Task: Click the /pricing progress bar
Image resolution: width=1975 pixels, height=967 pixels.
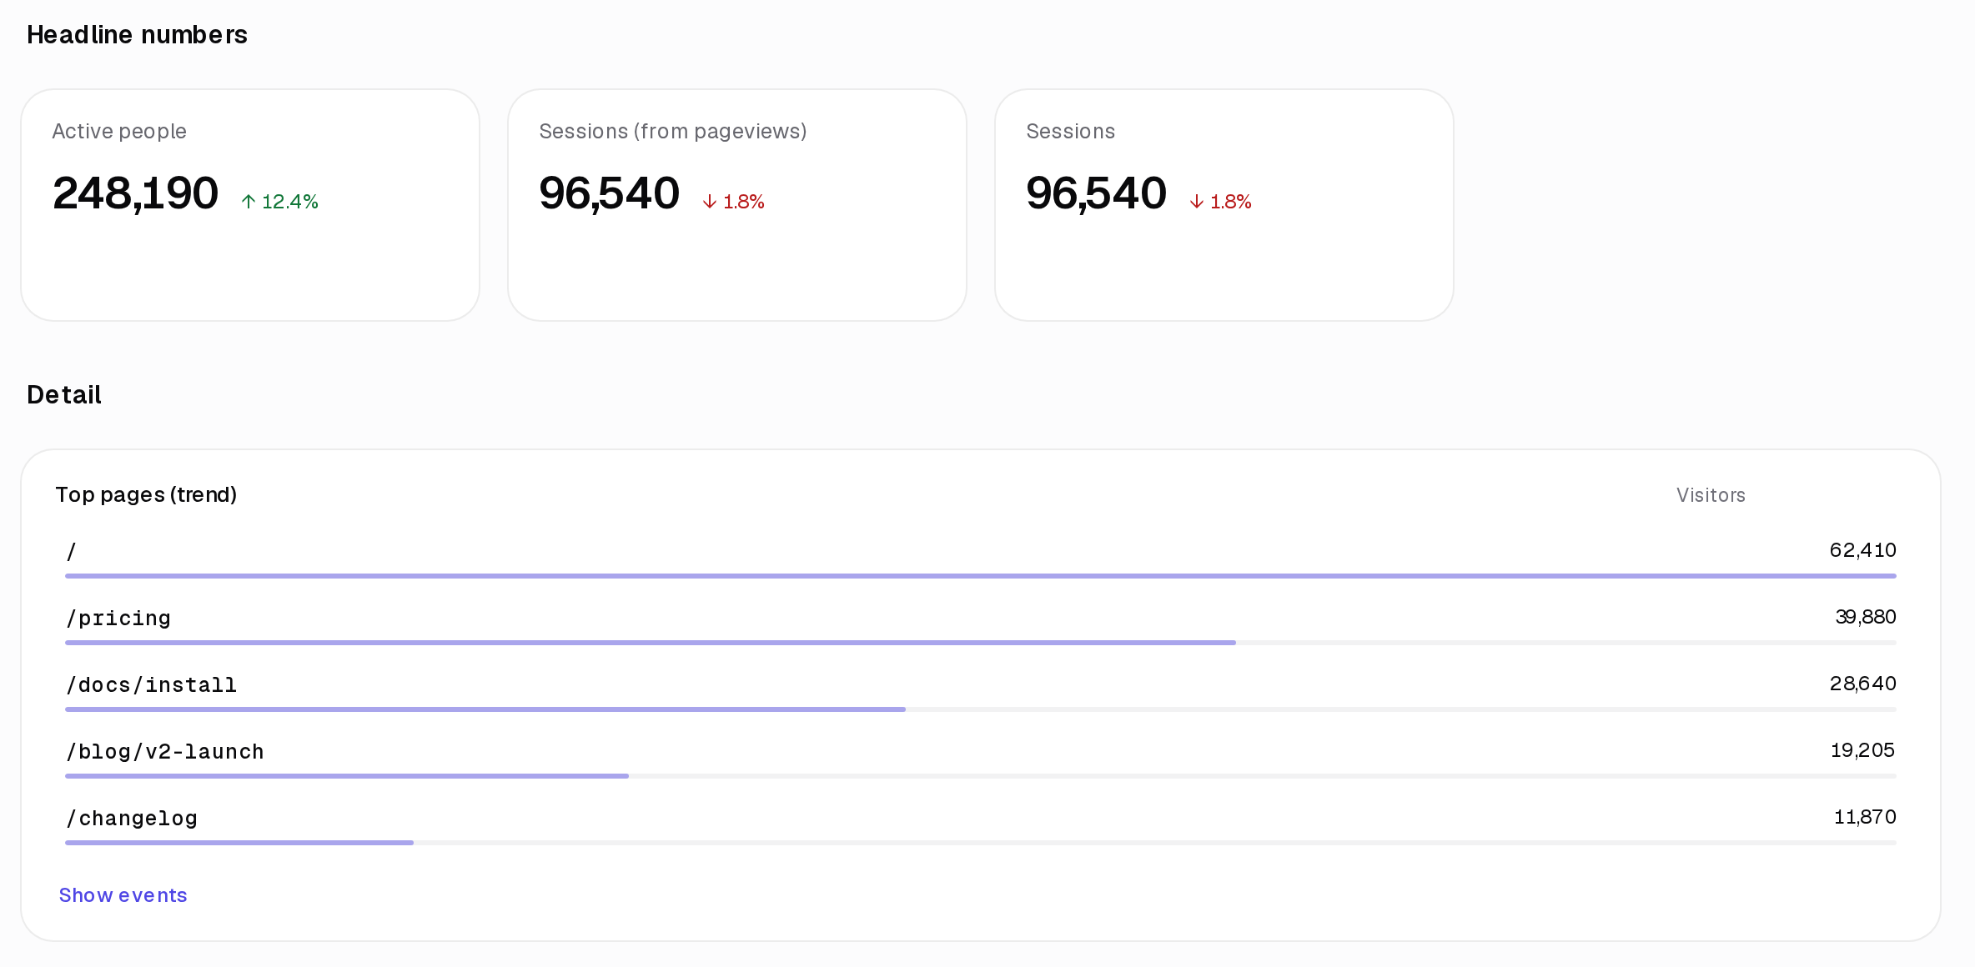Action: (981, 643)
